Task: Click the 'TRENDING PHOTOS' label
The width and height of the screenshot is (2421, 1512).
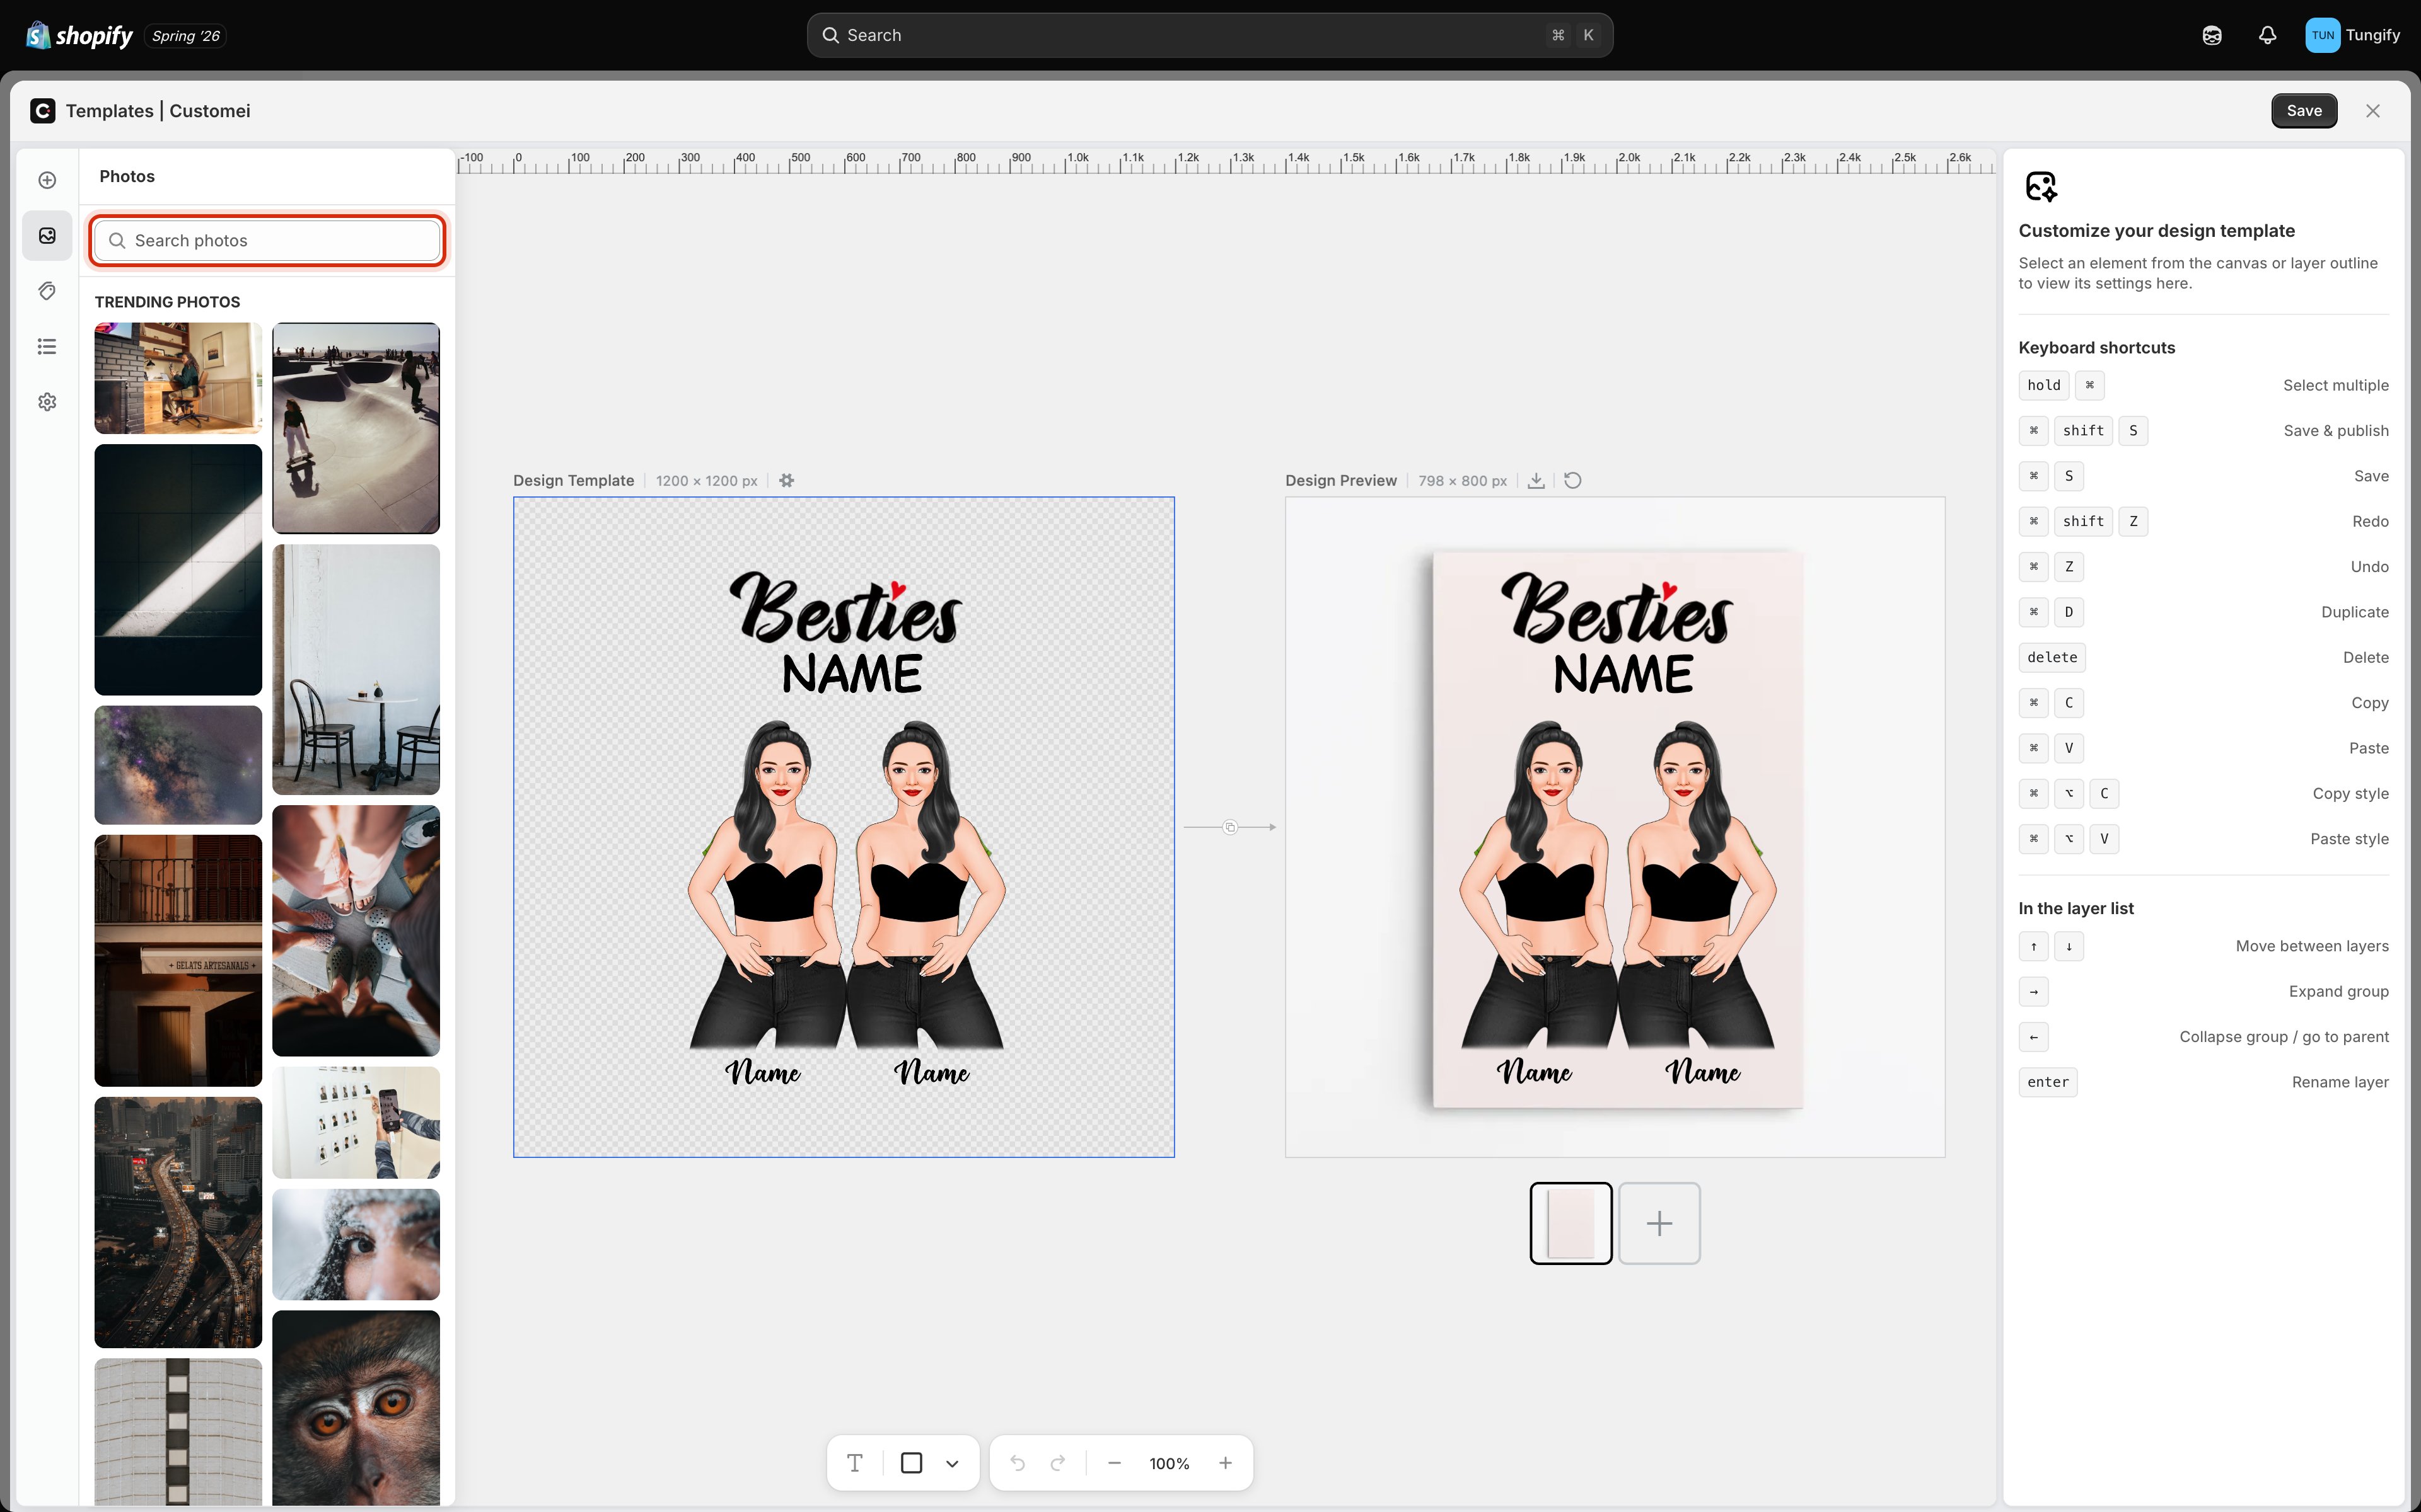Action: (167, 302)
